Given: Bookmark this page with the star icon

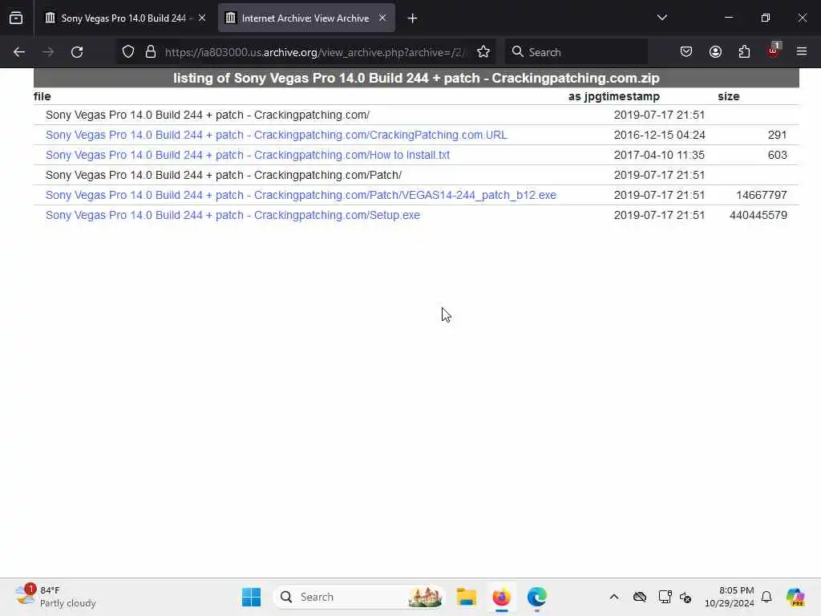Looking at the screenshot, I should click(x=483, y=52).
